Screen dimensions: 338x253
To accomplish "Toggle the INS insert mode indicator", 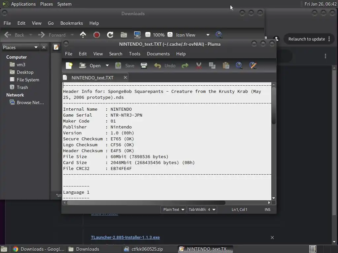I will 267,210.
